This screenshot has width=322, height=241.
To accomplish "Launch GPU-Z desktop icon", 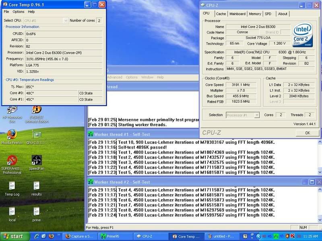I will [x=37, y=137].
